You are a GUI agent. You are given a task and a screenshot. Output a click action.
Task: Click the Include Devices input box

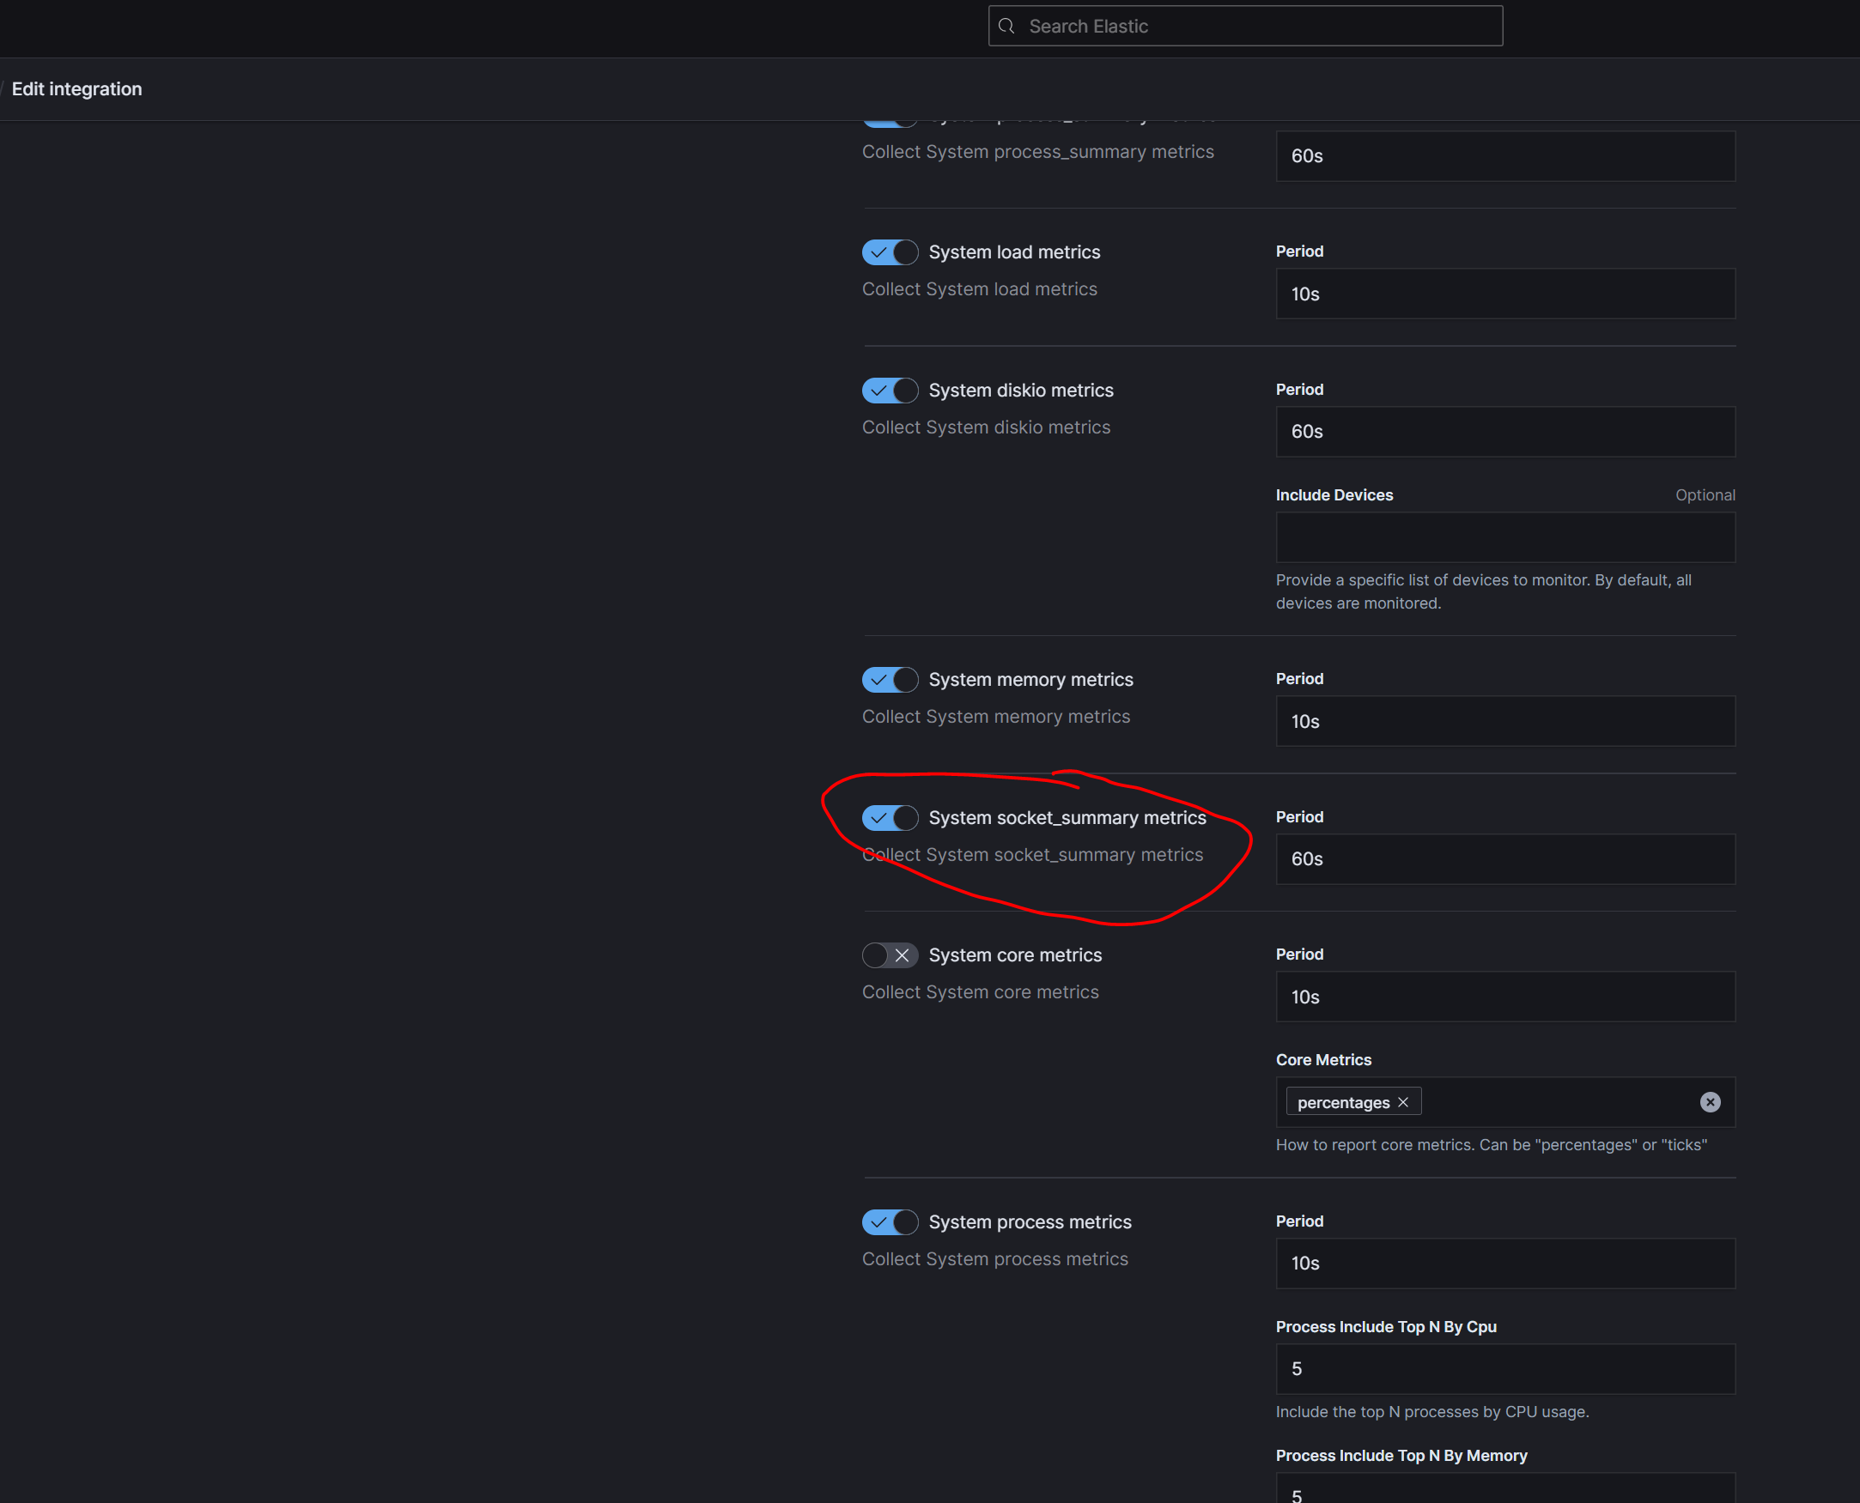coord(1505,536)
